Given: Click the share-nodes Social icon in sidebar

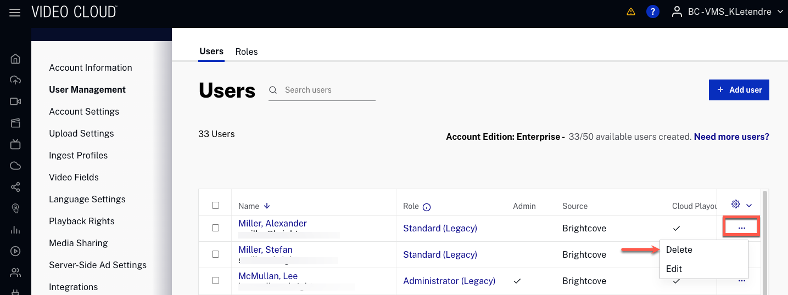Looking at the screenshot, I should coord(15,188).
